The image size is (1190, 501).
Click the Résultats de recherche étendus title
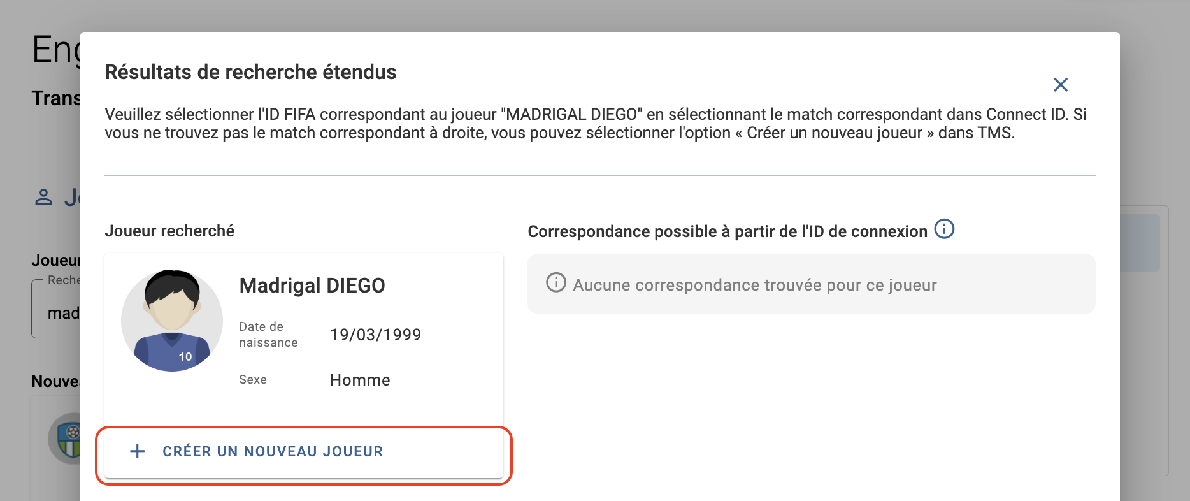[250, 72]
